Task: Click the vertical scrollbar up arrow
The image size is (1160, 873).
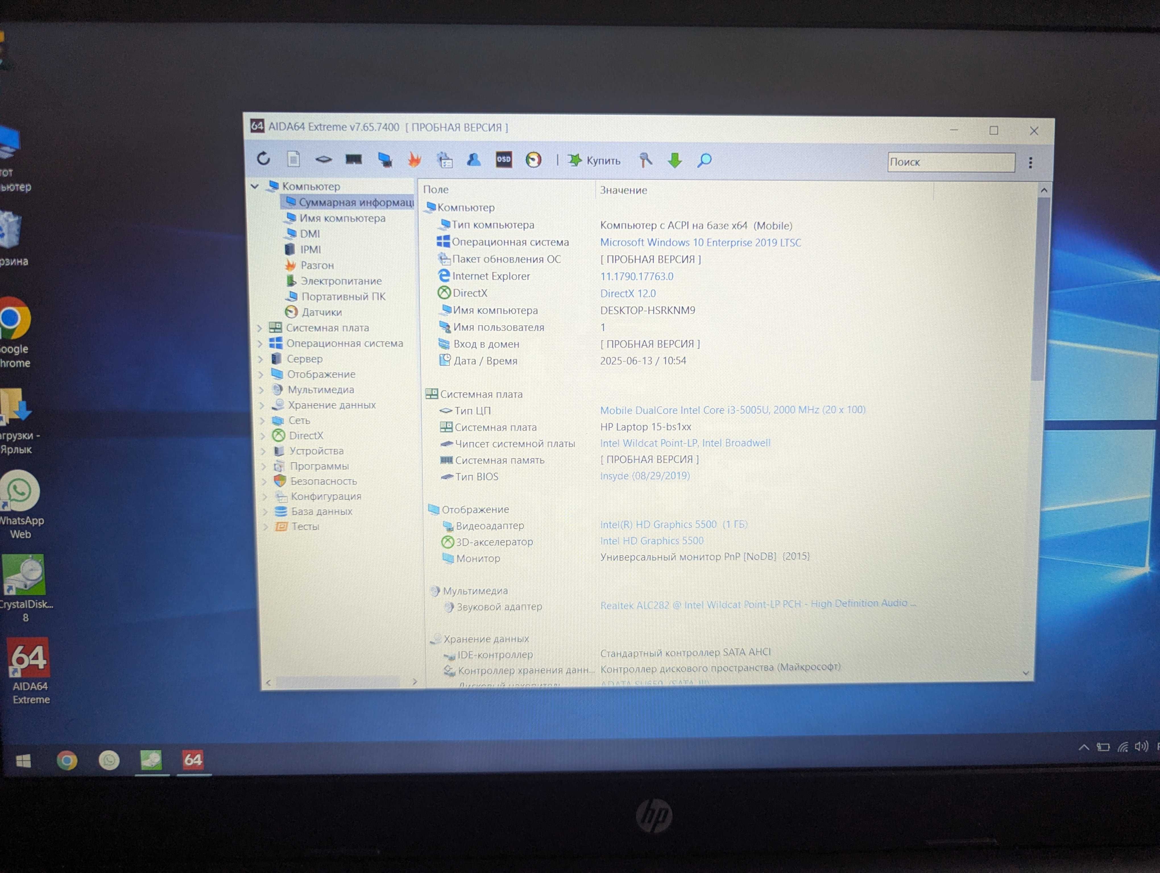Action: pos(1044,191)
